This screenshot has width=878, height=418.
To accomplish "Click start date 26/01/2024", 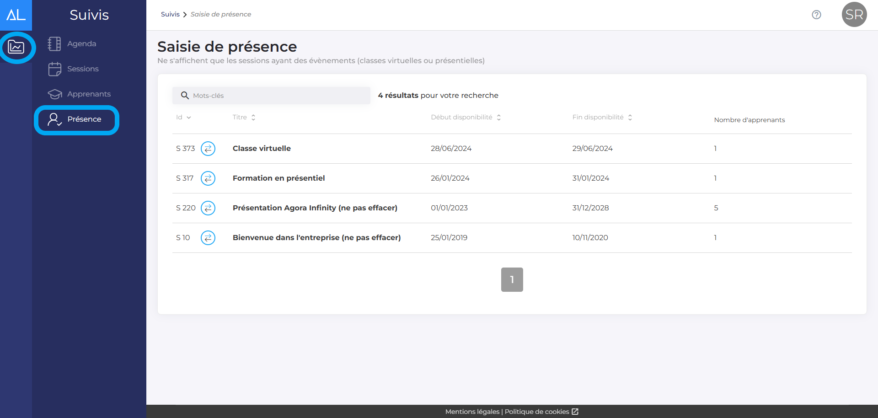I will pos(450,178).
